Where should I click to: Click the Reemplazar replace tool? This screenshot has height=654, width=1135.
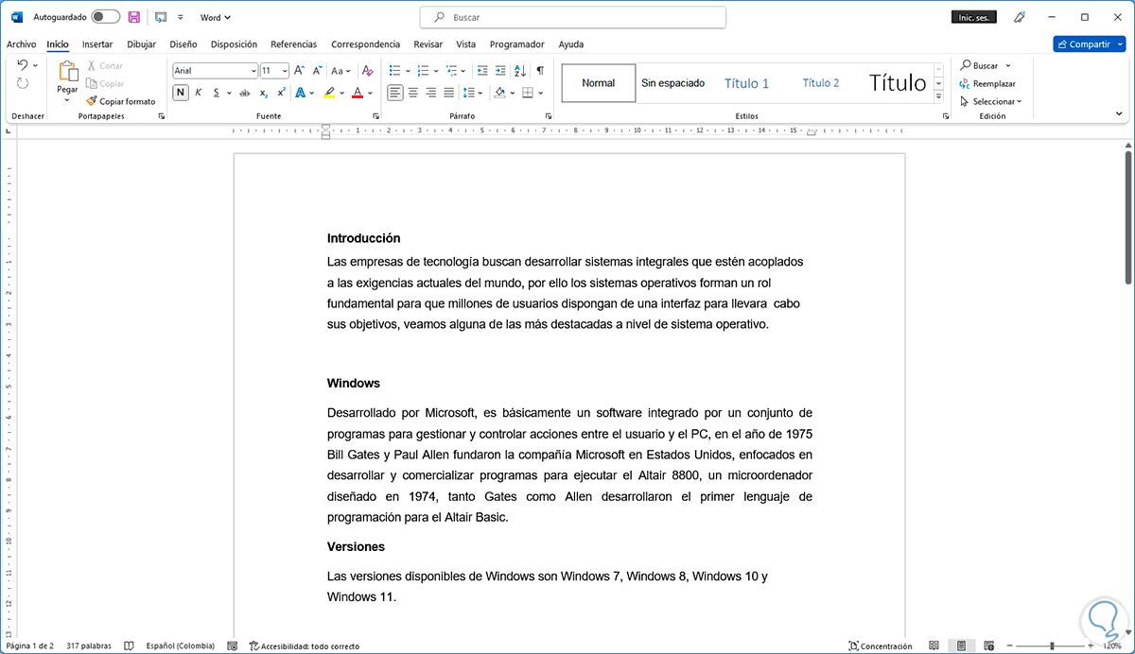[988, 83]
